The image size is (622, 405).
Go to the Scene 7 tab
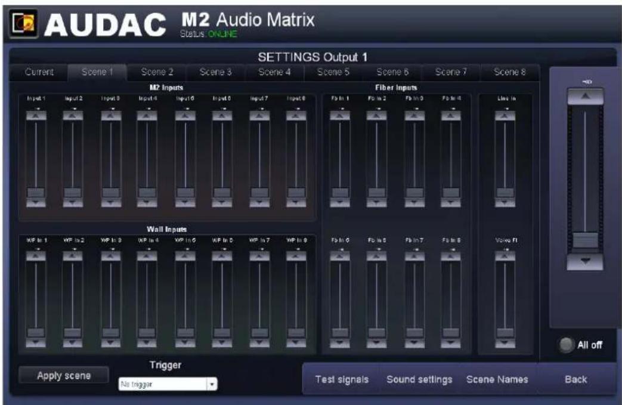pos(451,72)
